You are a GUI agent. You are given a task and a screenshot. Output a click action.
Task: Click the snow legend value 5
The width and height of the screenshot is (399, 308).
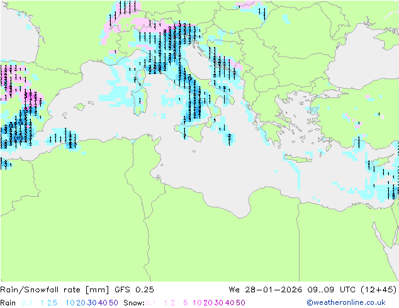click(186, 303)
